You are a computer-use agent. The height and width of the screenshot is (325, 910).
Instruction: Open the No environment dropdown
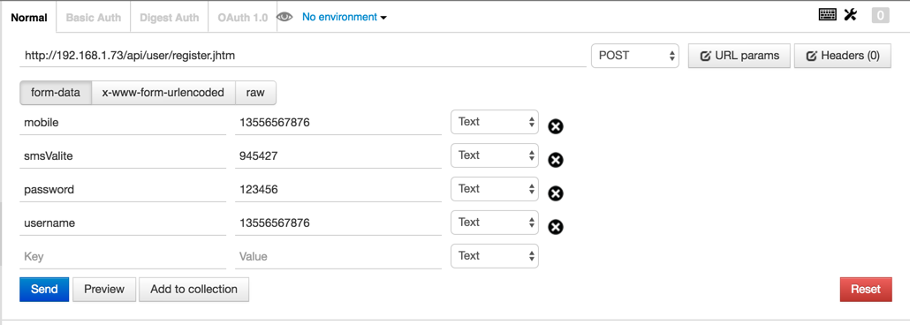click(345, 17)
